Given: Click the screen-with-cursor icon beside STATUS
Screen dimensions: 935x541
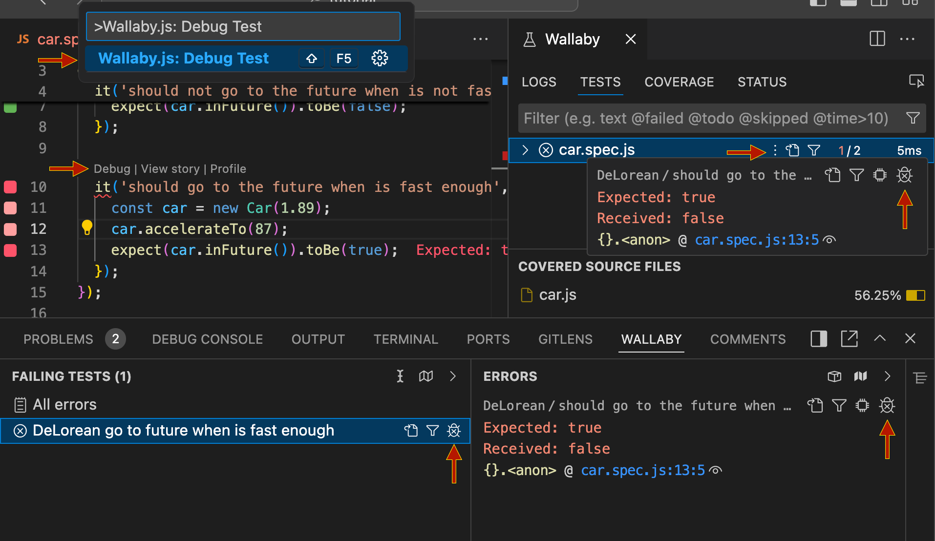Looking at the screenshot, I should click(x=916, y=81).
